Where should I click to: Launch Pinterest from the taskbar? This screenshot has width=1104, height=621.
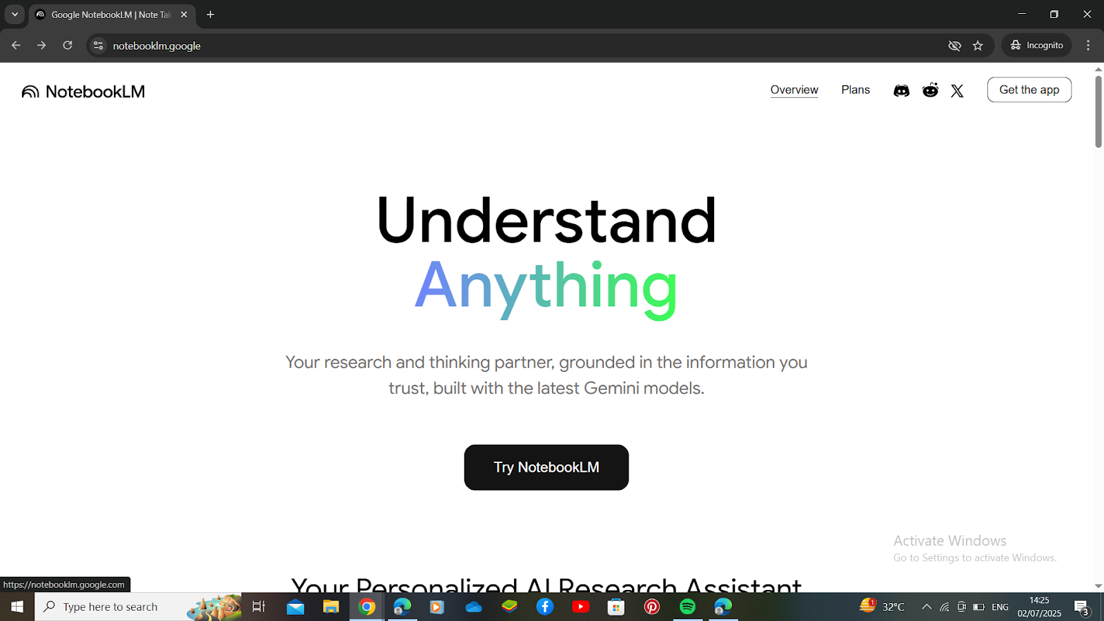click(x=651, y=607)
